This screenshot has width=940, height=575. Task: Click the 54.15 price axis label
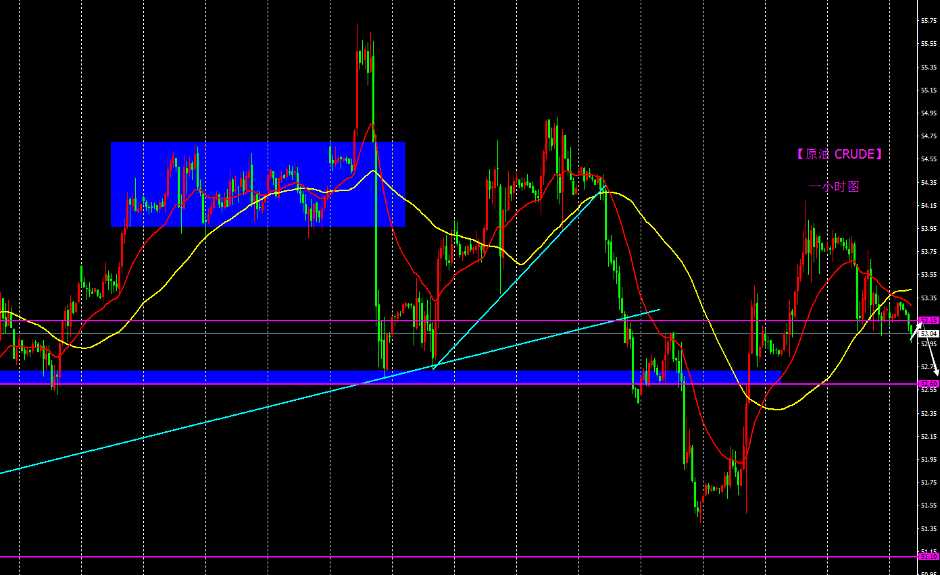point(929,206)
